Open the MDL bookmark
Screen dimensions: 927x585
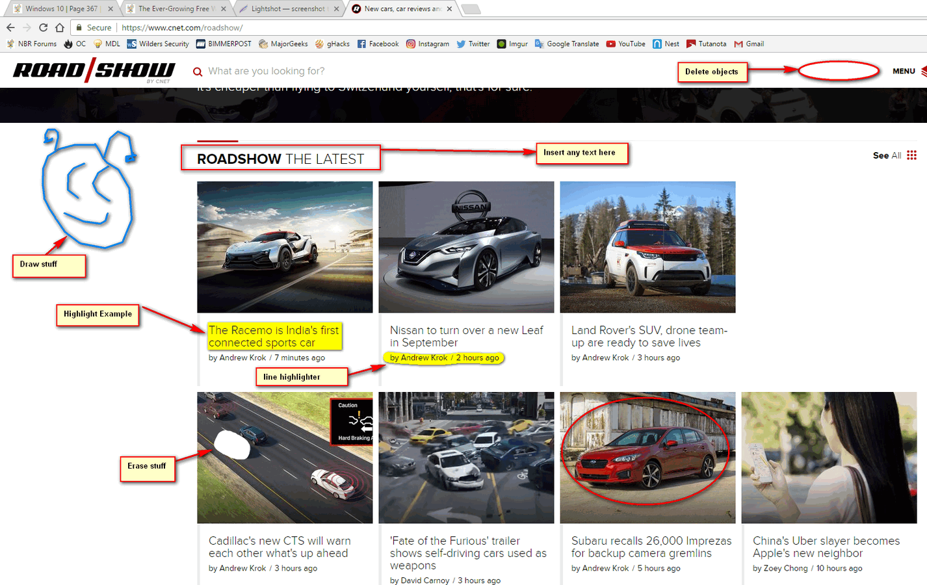[107, 44]
